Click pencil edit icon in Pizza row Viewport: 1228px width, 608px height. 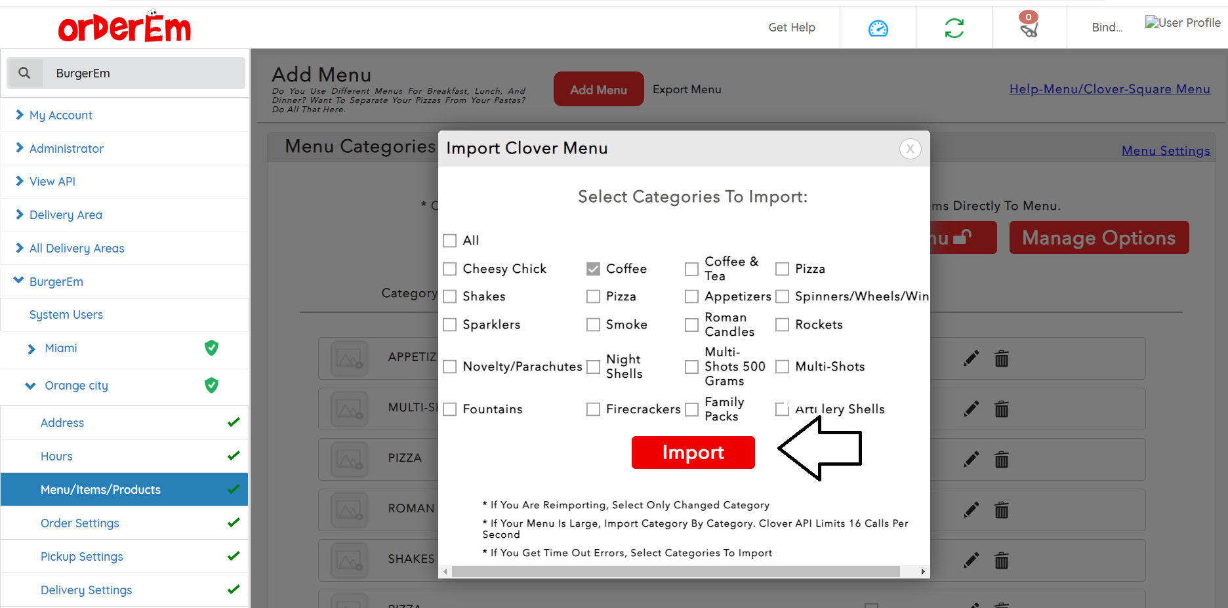coord(971,459)
